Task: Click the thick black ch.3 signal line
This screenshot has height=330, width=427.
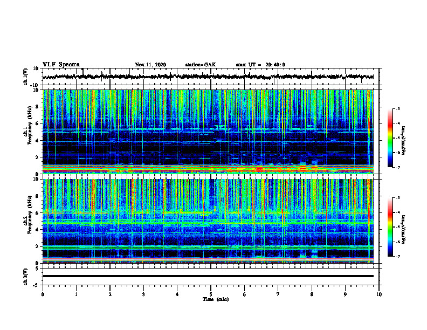Action: coord(208,276)
